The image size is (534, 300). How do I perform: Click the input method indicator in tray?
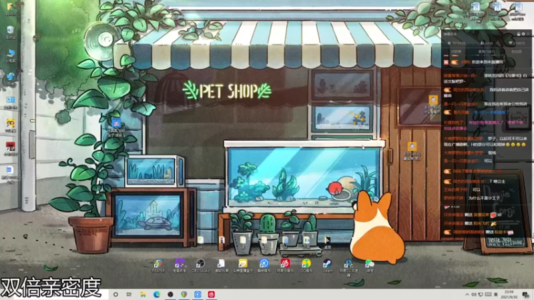coord(496,295)
